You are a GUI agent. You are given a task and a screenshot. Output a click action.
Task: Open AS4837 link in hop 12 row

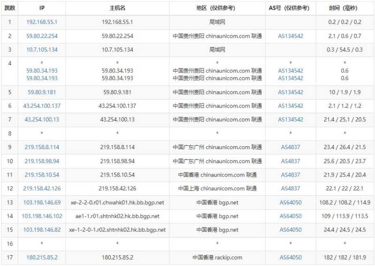pos(290,188)
